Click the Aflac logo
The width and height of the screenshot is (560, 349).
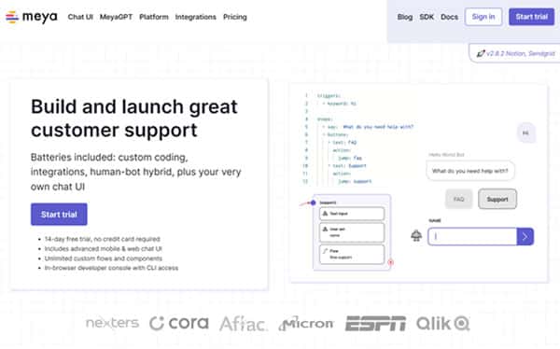244,324
